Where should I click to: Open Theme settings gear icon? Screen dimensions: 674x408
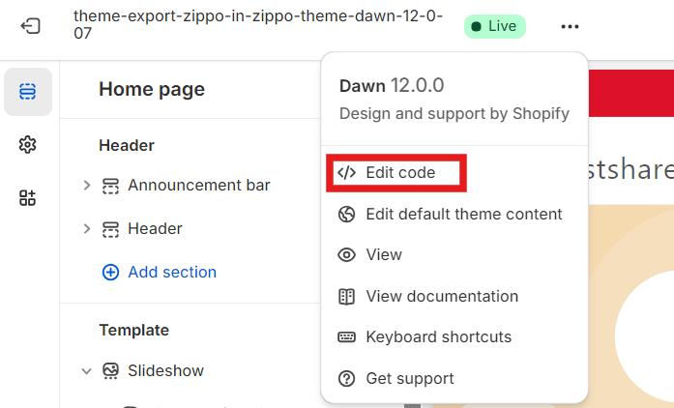pos(28,145)
